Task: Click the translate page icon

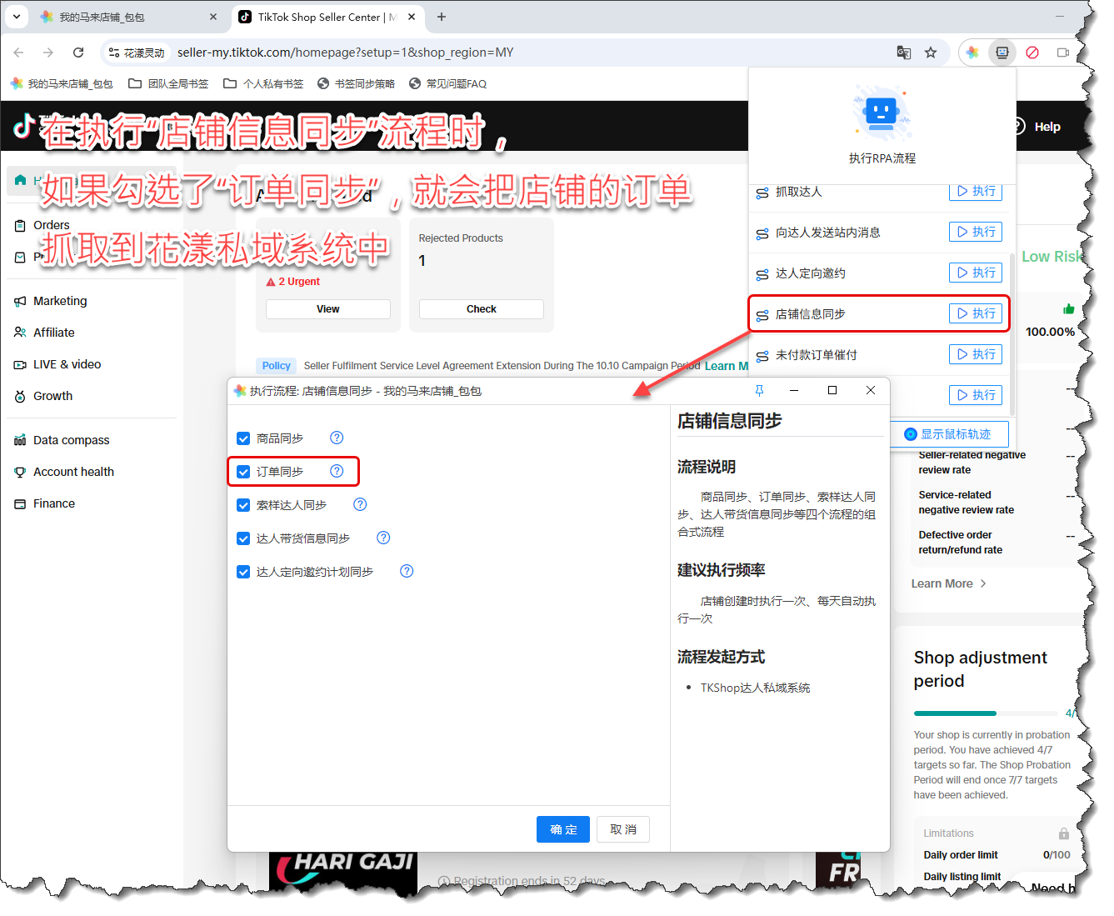Action: tap(904, 53)
